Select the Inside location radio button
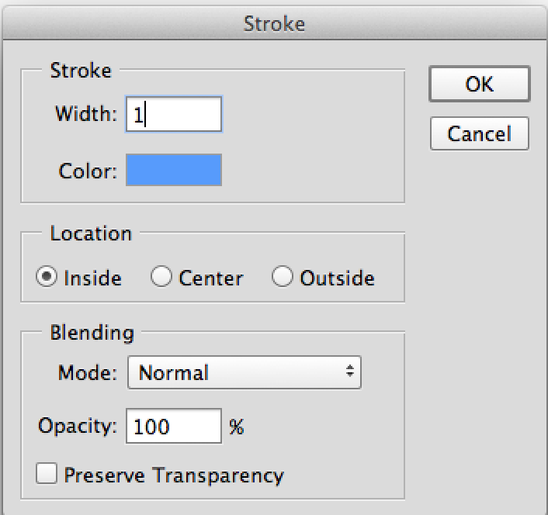The image size is (548, 515). pos(47,277)
